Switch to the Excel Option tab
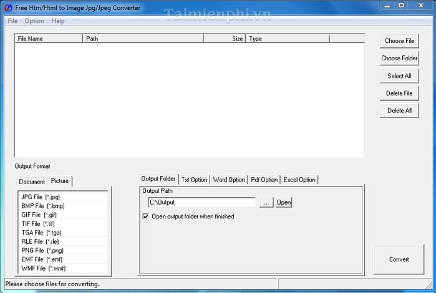This screenshot has height=293, width=436. click(x=299, y=180)
